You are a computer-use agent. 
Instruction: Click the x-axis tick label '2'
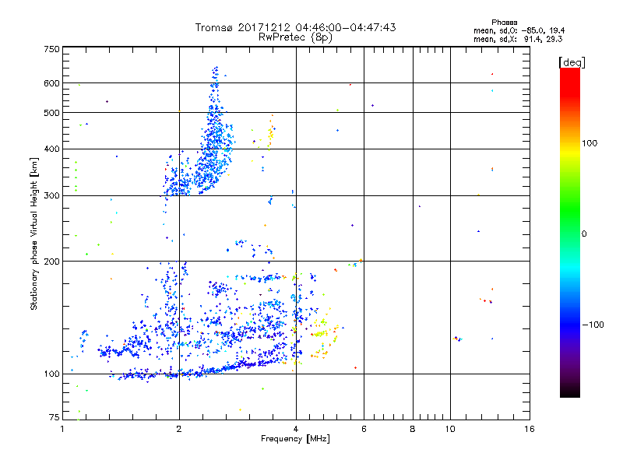[x=179, y=429]
